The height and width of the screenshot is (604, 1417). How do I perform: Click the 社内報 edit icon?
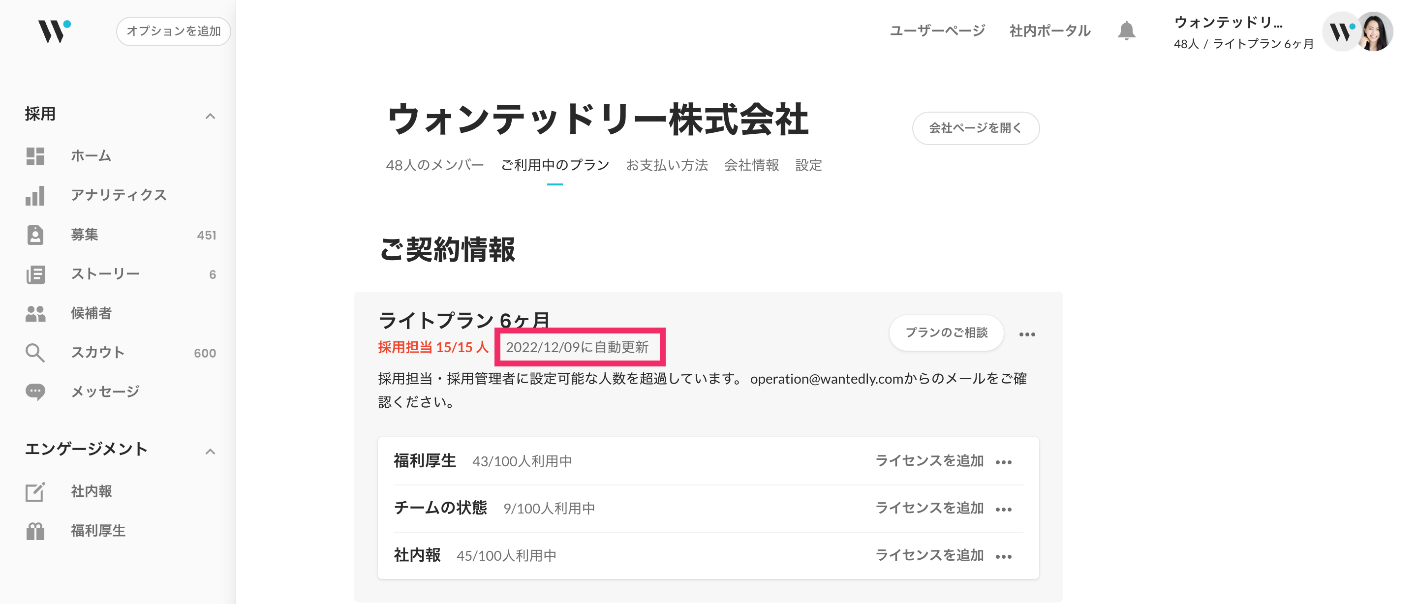(35, 492)
